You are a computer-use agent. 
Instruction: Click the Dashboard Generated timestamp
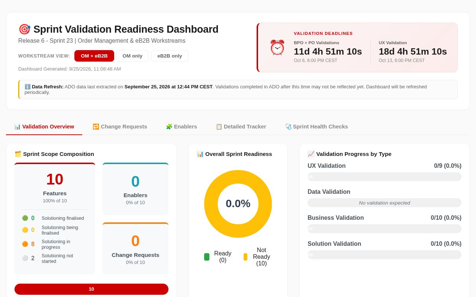click(70, 69)
